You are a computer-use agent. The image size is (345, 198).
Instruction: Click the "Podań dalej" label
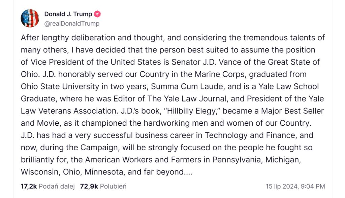57,186
